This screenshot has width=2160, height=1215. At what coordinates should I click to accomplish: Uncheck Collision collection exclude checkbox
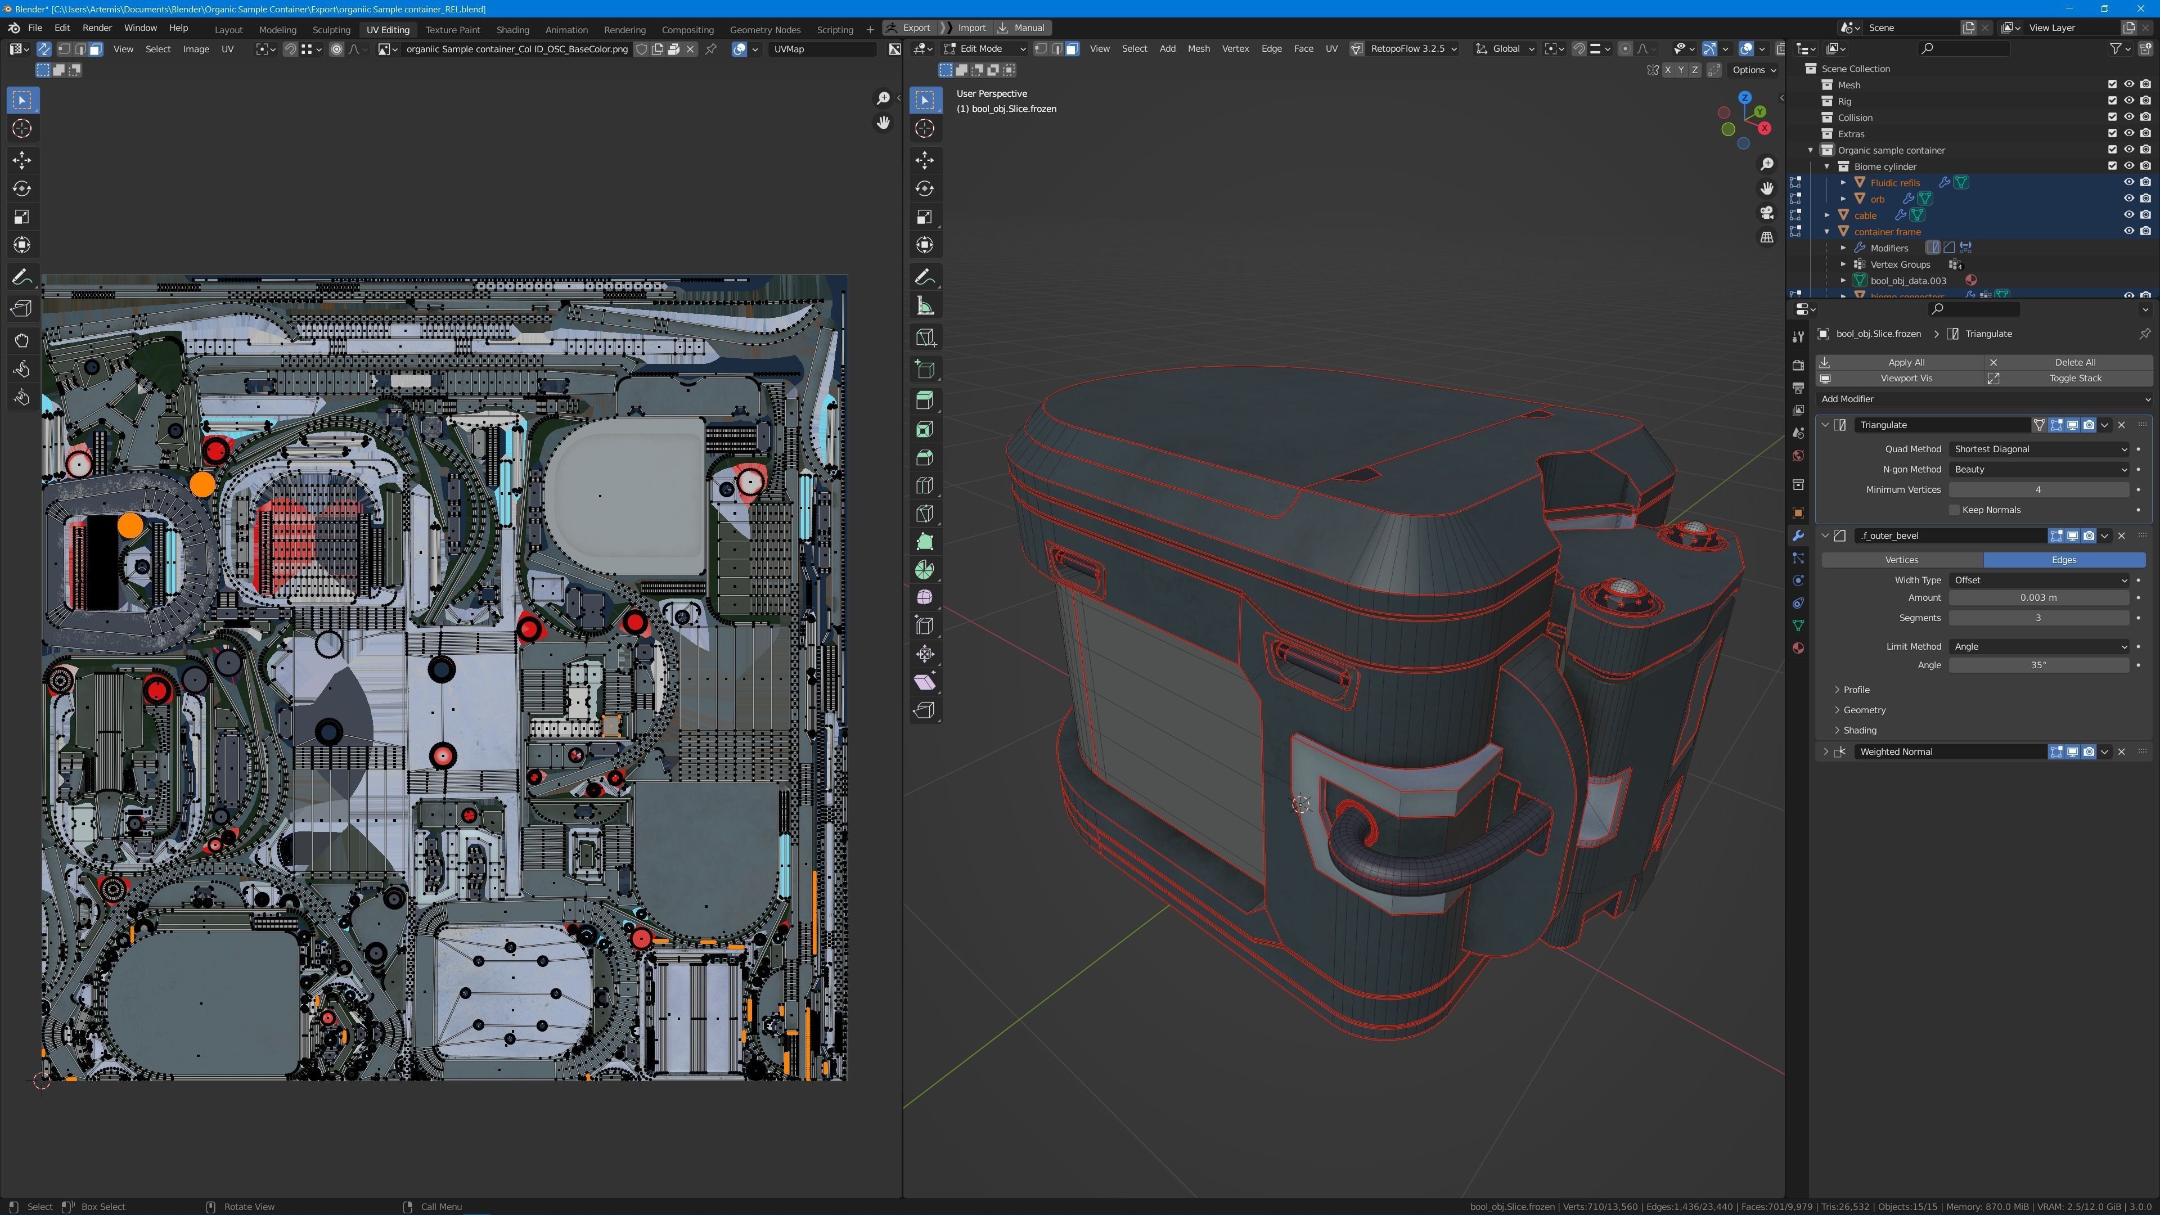tap(2112, 118)
